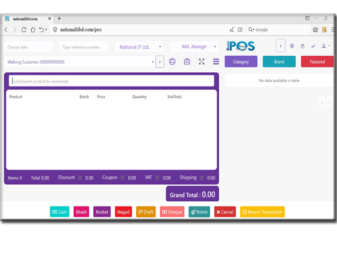Viewport: 337px width, 258px height.
Task: Open the hamburger menu icon
Action: (x=216, y=62)
